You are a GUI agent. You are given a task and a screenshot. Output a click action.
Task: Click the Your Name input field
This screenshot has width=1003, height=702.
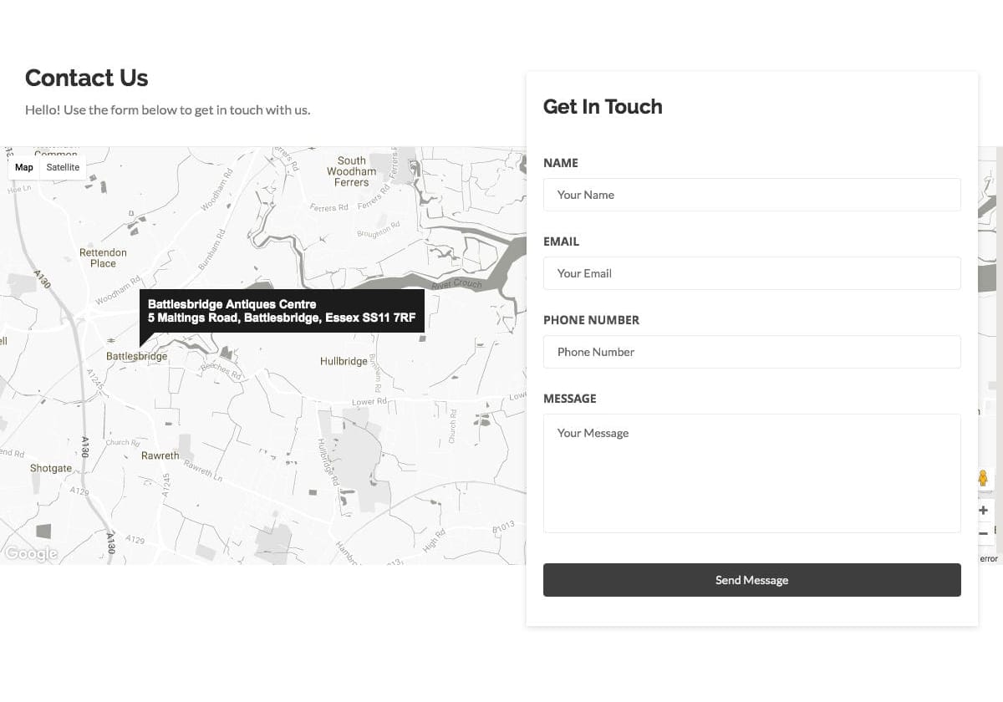click(751, 195)
